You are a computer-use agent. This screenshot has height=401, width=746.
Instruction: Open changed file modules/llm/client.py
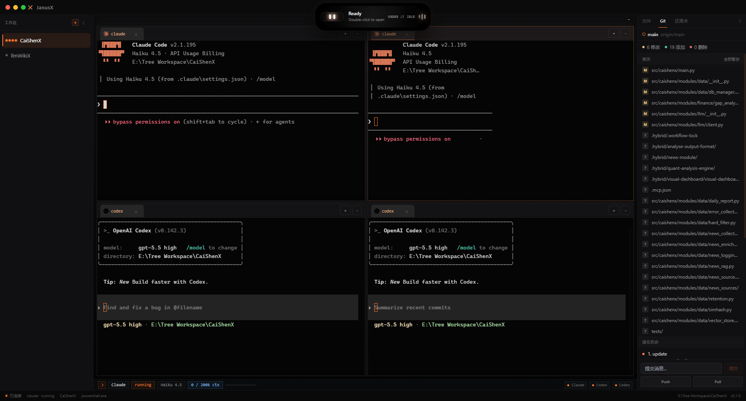pyautogui.click(x=691, y=125)
